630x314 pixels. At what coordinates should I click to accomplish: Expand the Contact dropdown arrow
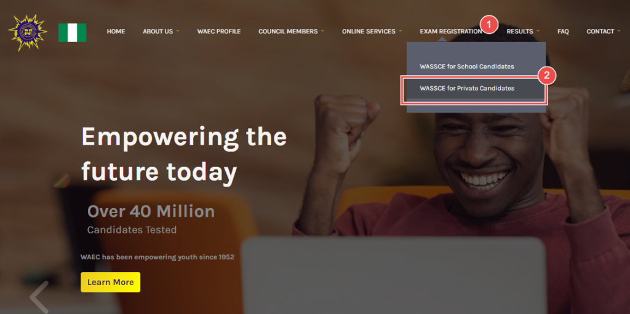click(x=619, y=31)
